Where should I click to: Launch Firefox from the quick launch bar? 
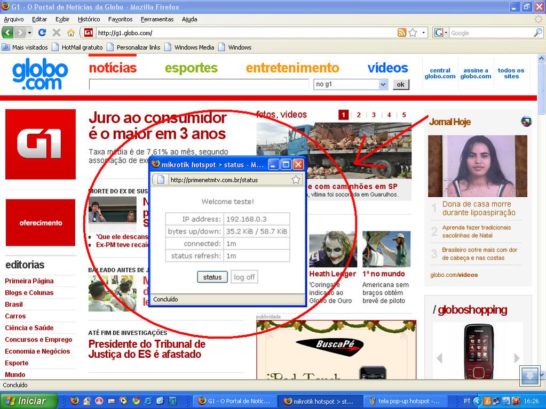[75, 401]
